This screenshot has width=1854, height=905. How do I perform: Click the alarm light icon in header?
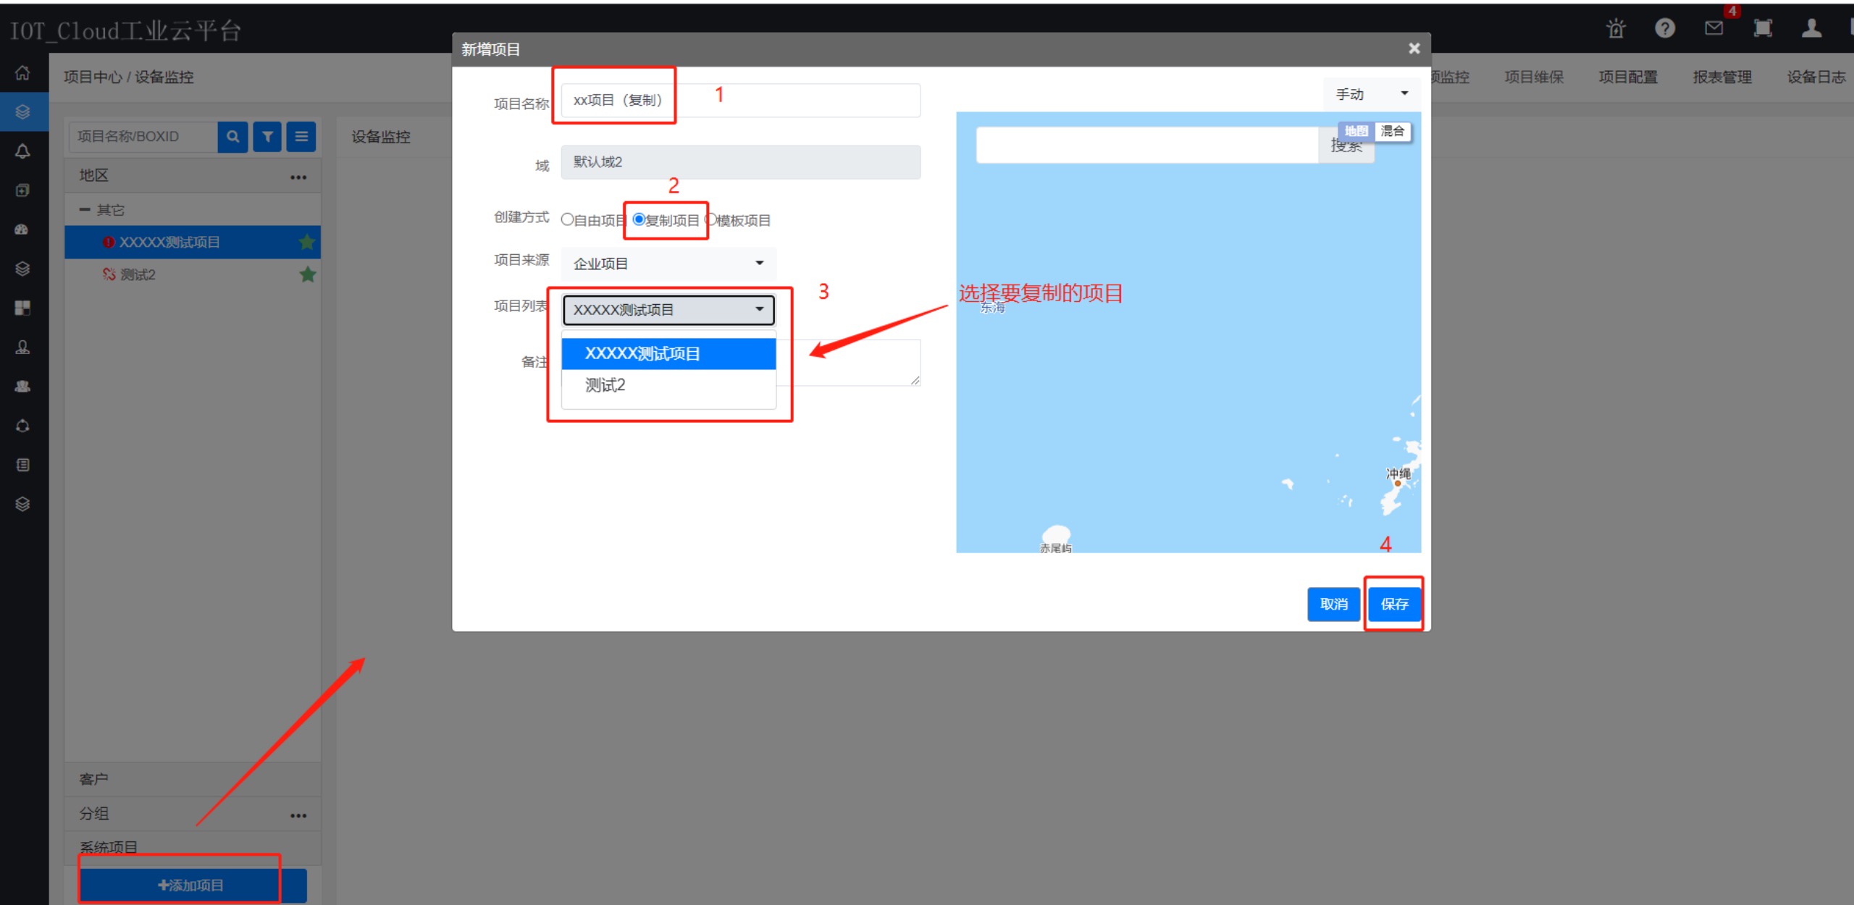pyautogui.click(x=1616, y=29)
